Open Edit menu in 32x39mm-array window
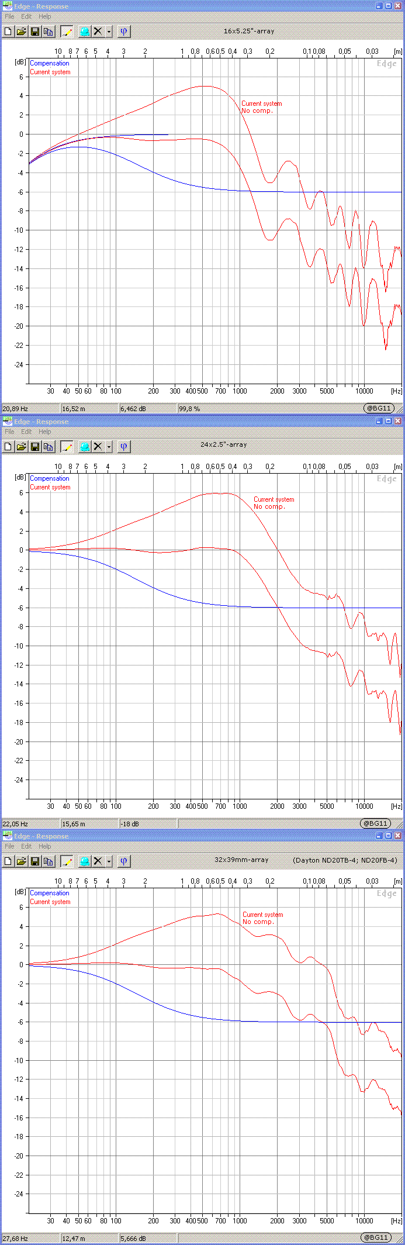 point(26,847)
